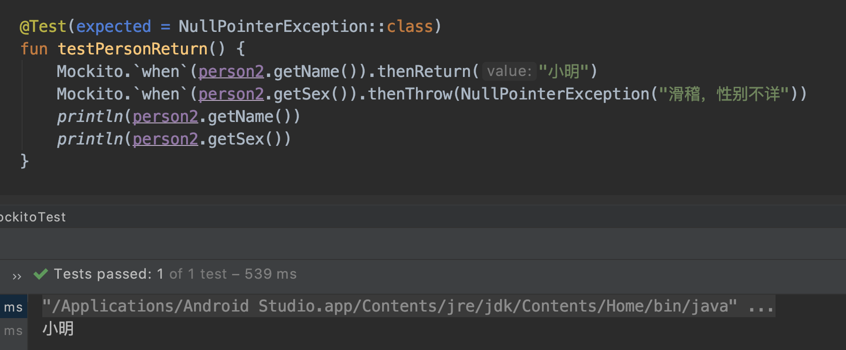
Task: Click the string "滑稽, 性别不详"
Action: coord(724,94)
